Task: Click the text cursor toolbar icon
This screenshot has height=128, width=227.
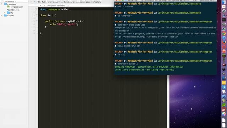Action: pyautogui.click(x=31, y=2)
